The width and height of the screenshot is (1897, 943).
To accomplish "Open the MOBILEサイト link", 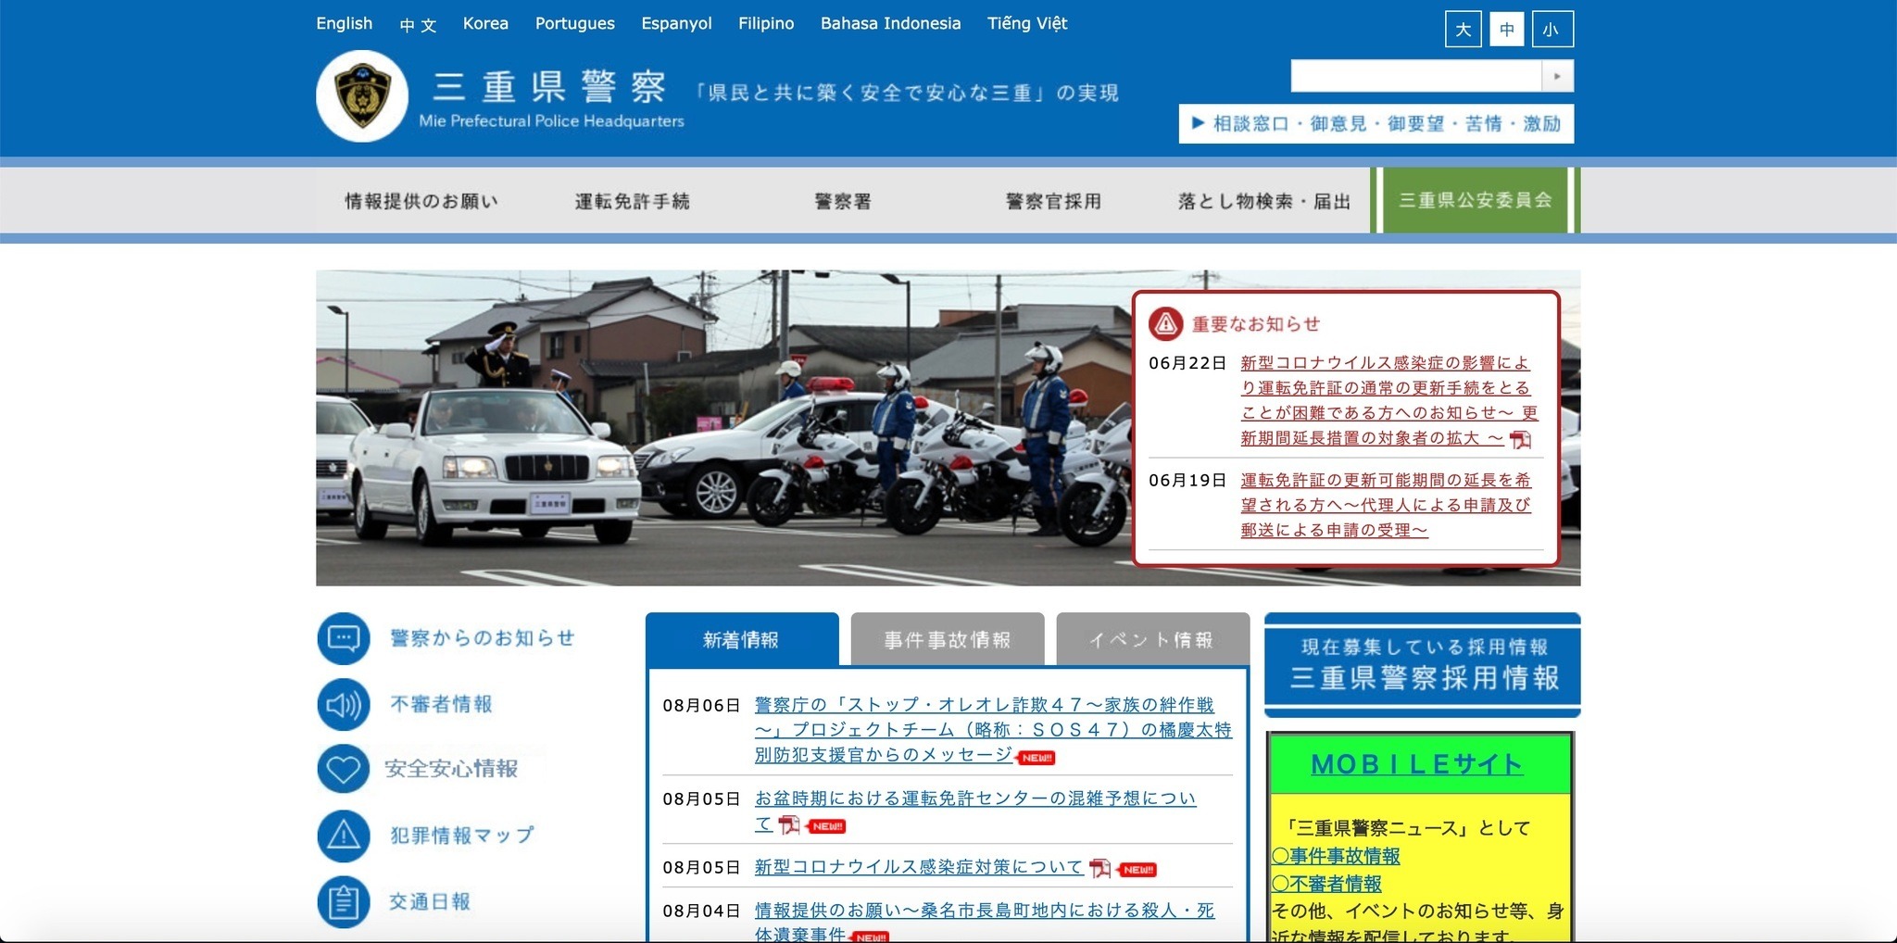I will pos(1416,764).
